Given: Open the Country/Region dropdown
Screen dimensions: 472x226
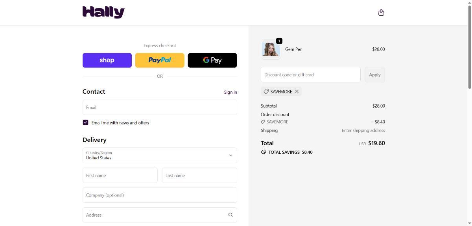Looking at the screenshot, I should 160,155.
